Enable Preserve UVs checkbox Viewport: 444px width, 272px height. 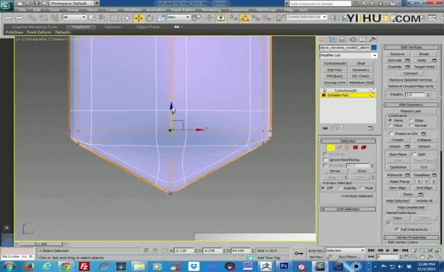[391, 133]
